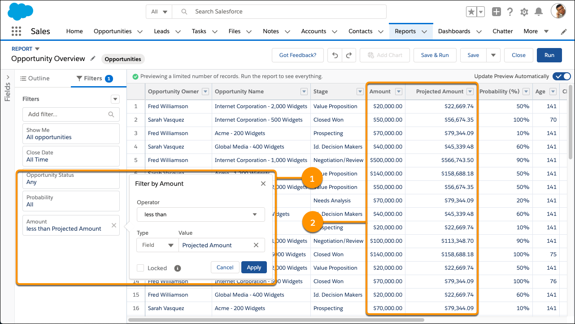The height and width of the screenshot is (324, 575).
Task: Click Apply in the filter popup
Action: click(254, 267)
